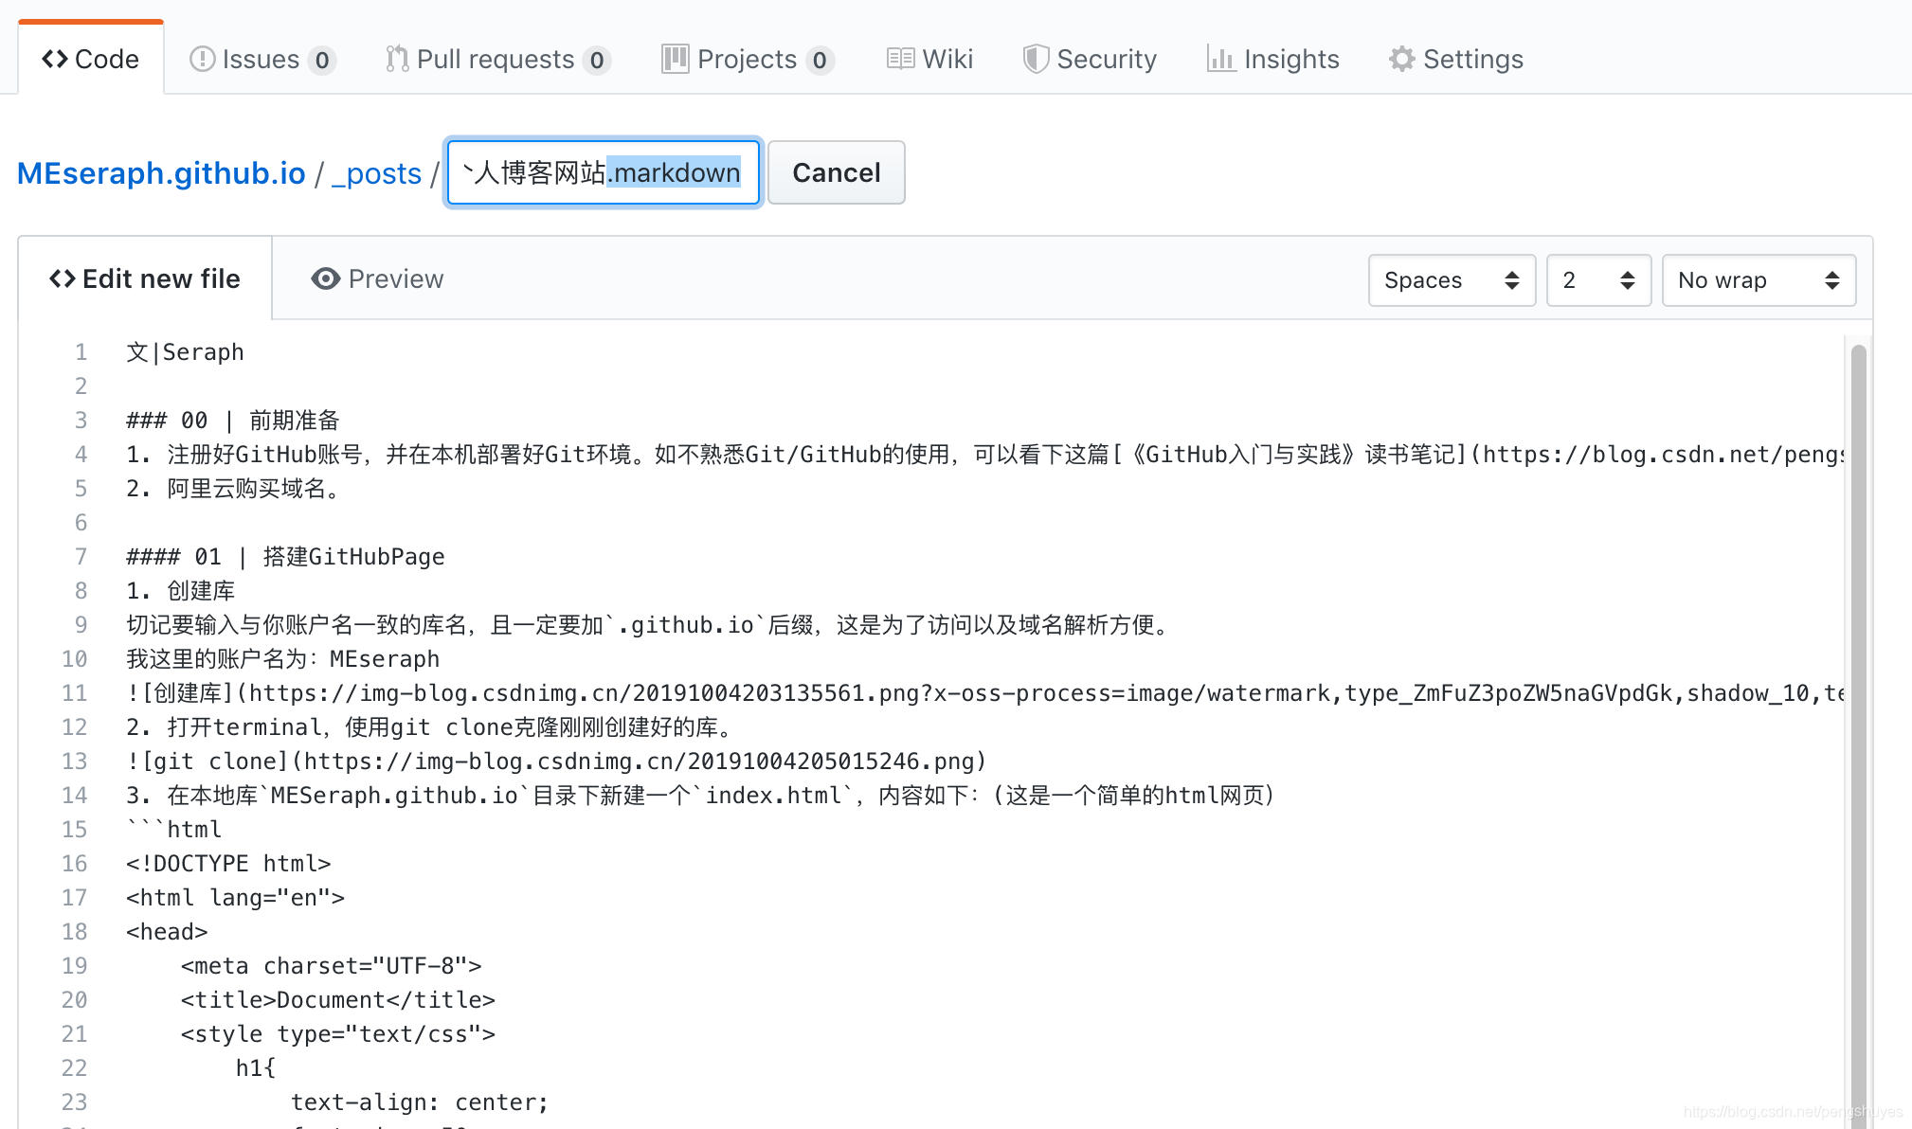This screenshot has width=1912, height=1129.
Task: Click the editor vertical scrollbar
Action: 1858,720
